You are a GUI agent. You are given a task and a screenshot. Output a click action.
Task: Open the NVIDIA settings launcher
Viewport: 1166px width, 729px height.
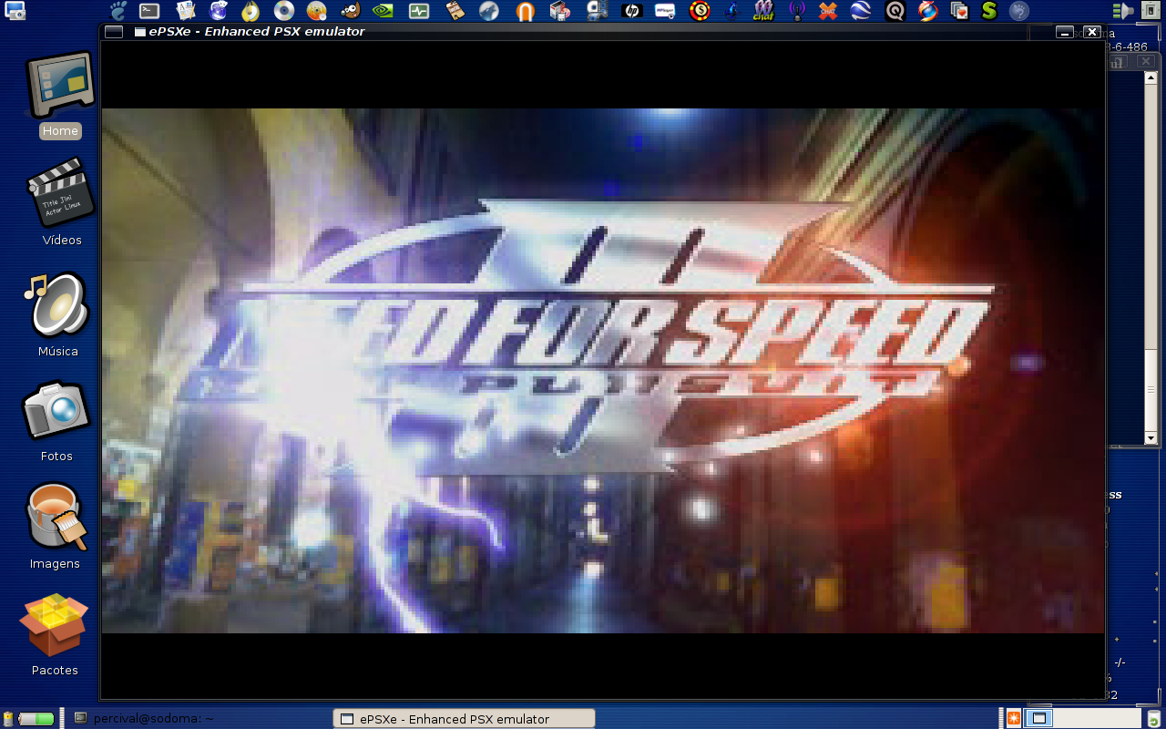point(384,11)
